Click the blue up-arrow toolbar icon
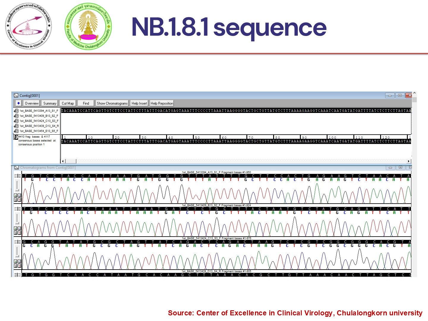Screen dimensions: 428x321 [x=18, y=103]
